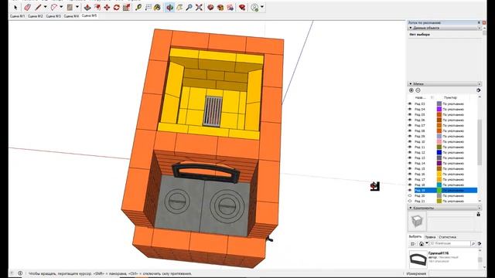This screenshot has height=278, width=495.
Task: Click the Измерения measurements input box
Action: click(456, 273)
